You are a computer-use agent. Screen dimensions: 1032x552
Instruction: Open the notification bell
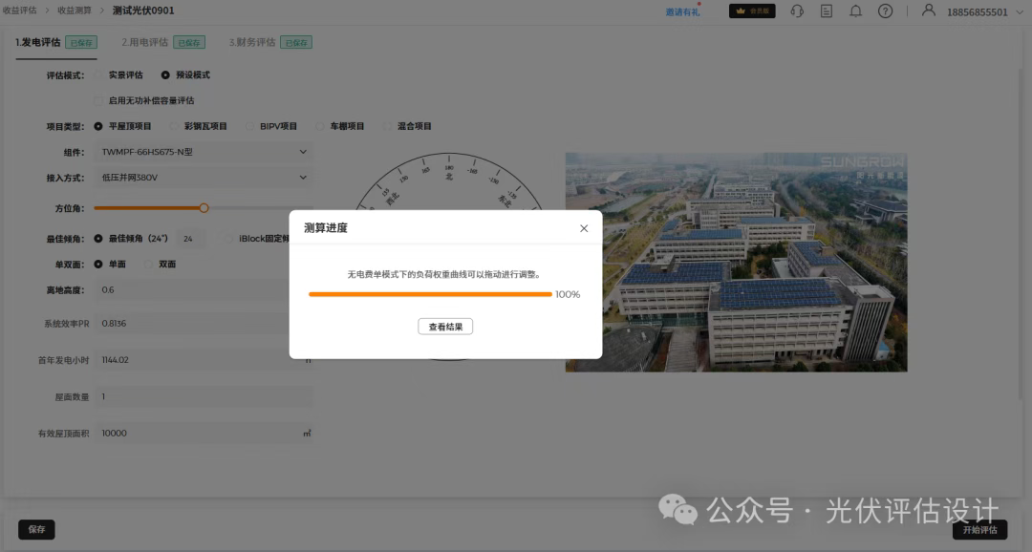point(855,11)
